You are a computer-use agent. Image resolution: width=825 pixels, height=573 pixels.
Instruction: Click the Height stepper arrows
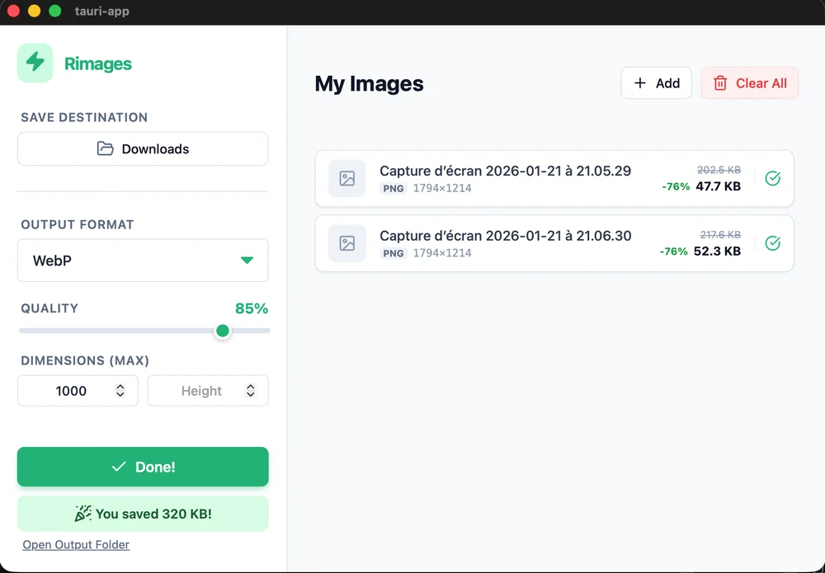[251, 391]
